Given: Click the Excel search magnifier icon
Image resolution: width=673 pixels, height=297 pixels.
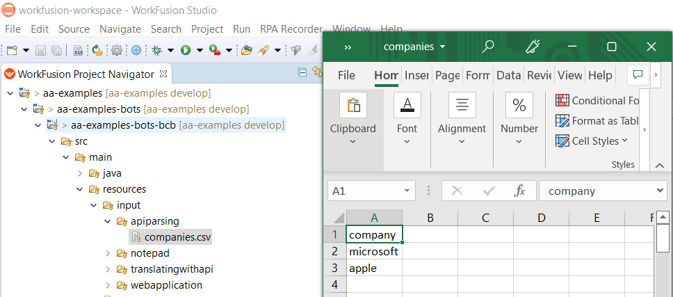Looking at the screenshot, I should pos(487,47).
